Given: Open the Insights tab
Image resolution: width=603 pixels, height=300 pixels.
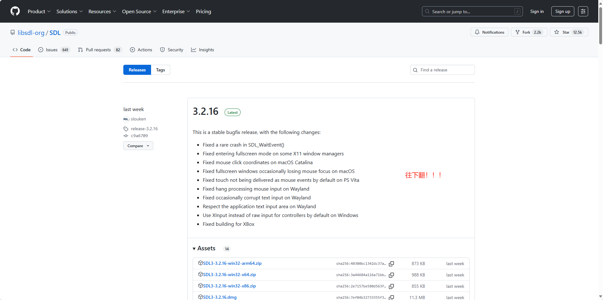Looking at the screenshot, I should click(202, 50).
